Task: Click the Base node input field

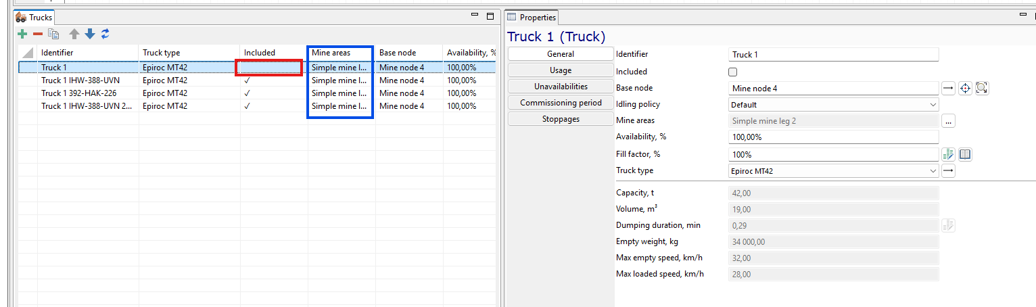Action: [x=834, y=88]
